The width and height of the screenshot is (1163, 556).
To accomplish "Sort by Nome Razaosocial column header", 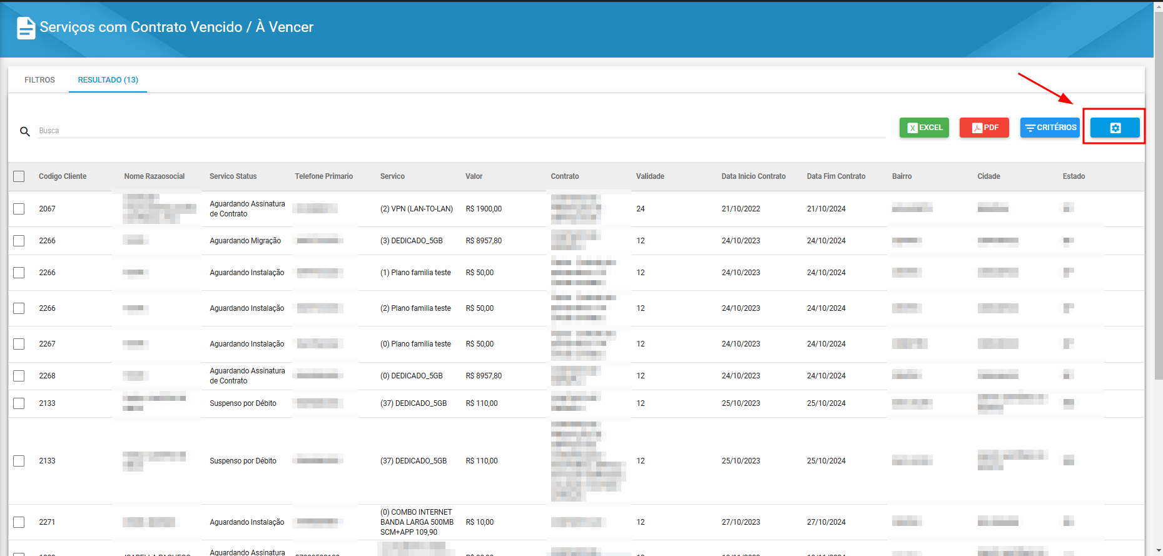I will point(155,176).
